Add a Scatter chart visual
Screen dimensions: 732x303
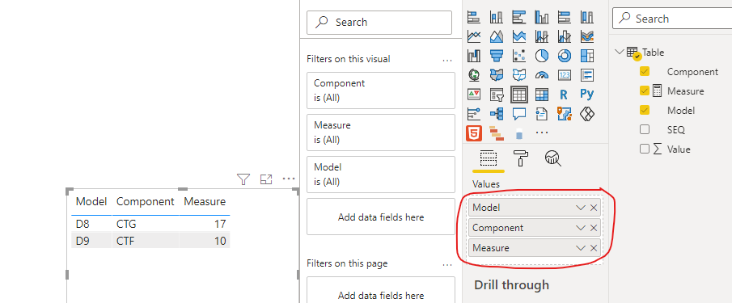pyautogui.click(x=518, y=56)
